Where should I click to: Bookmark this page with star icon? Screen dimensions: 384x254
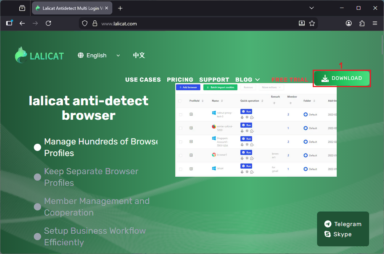[x=312, y=23]
